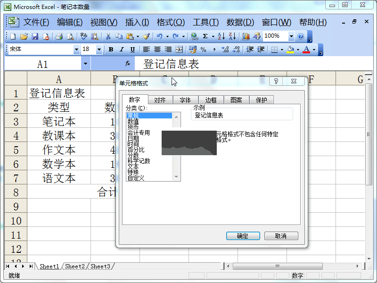Click the AutoSum icon
Image resolution: width=377 pixels, height=283 pixels.
(205, 36)
